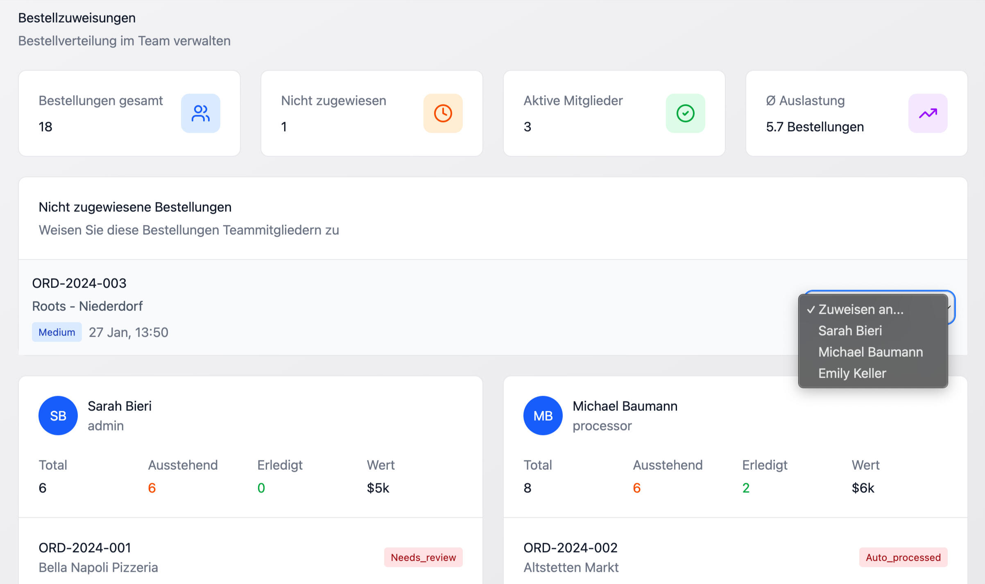Viewport: 985px width, 584px height.
Task: Open order ORD-2024-002 Altstetten Markt
Action: pyautogui.click(x=570, y=548)
